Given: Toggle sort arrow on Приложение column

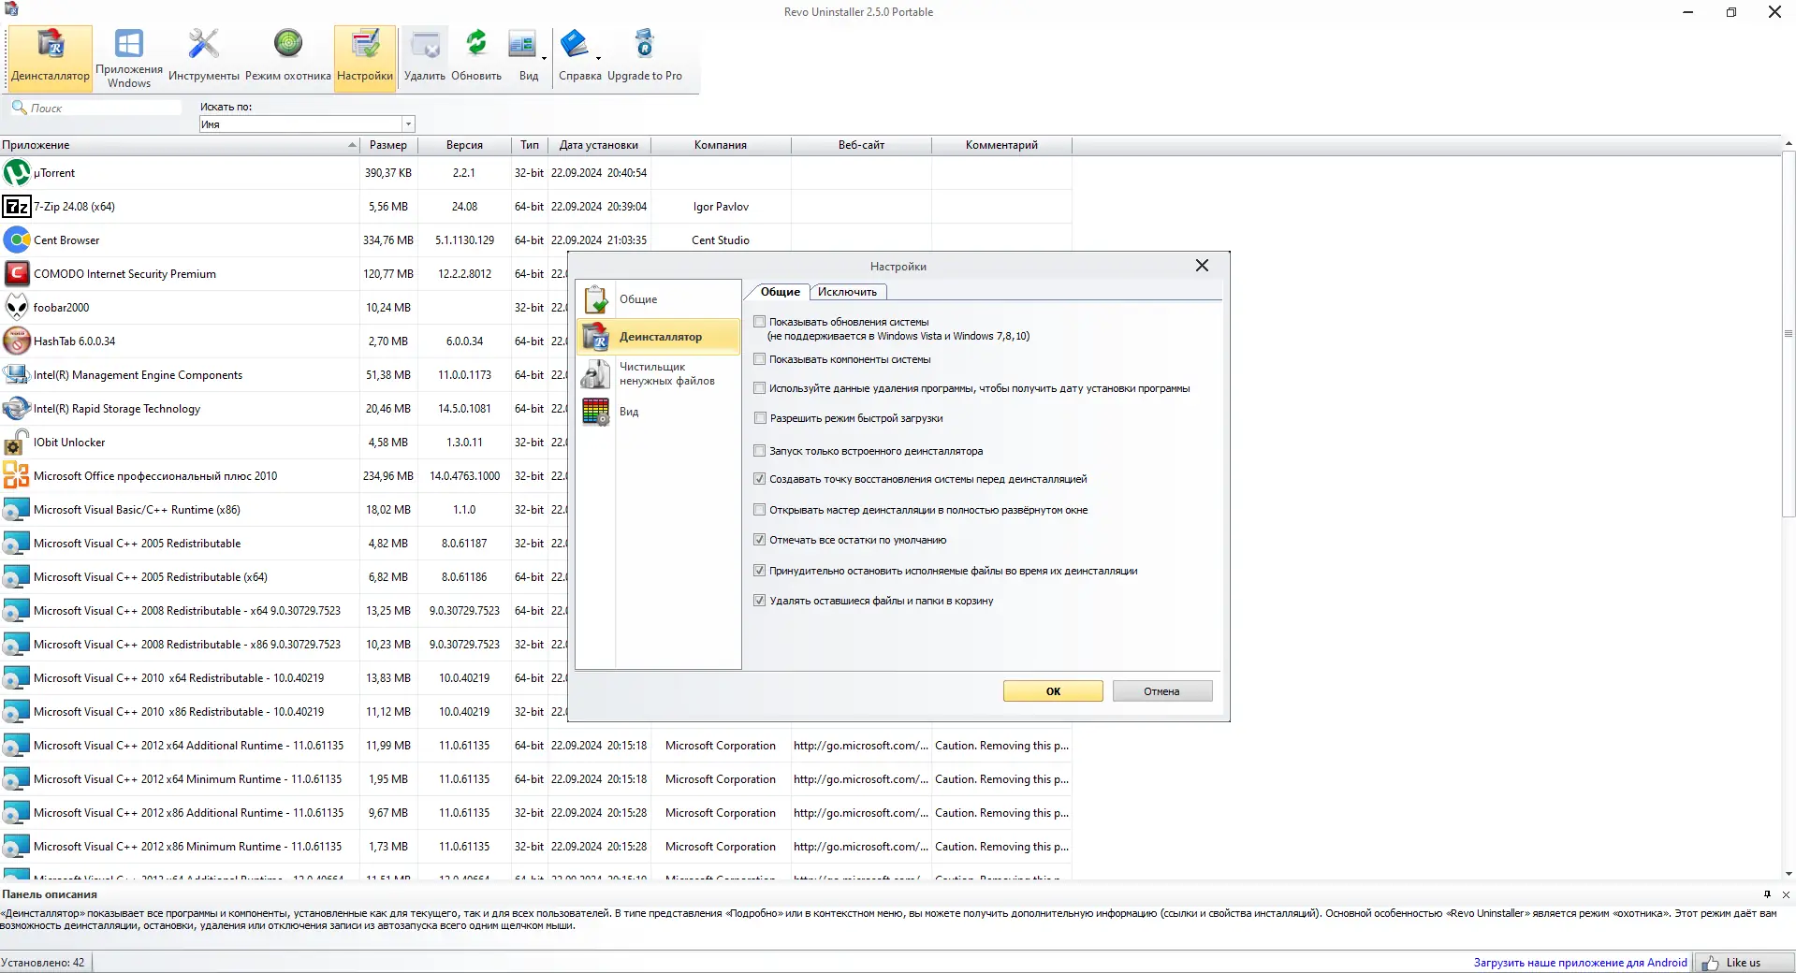Looking at the screenshot, I should pos(352,145).
